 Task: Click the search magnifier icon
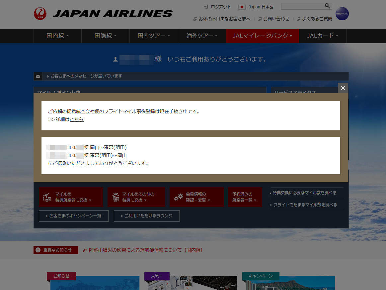(327, 6)
